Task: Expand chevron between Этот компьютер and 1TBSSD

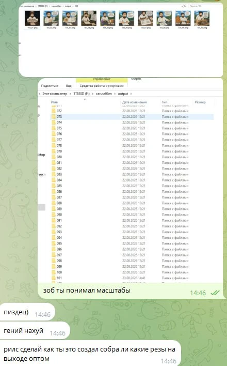Action: [70, 94]
